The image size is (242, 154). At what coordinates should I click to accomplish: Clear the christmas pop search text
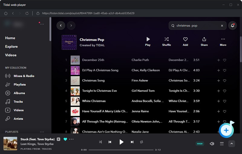pyautogui.click(x=222, y=26)
